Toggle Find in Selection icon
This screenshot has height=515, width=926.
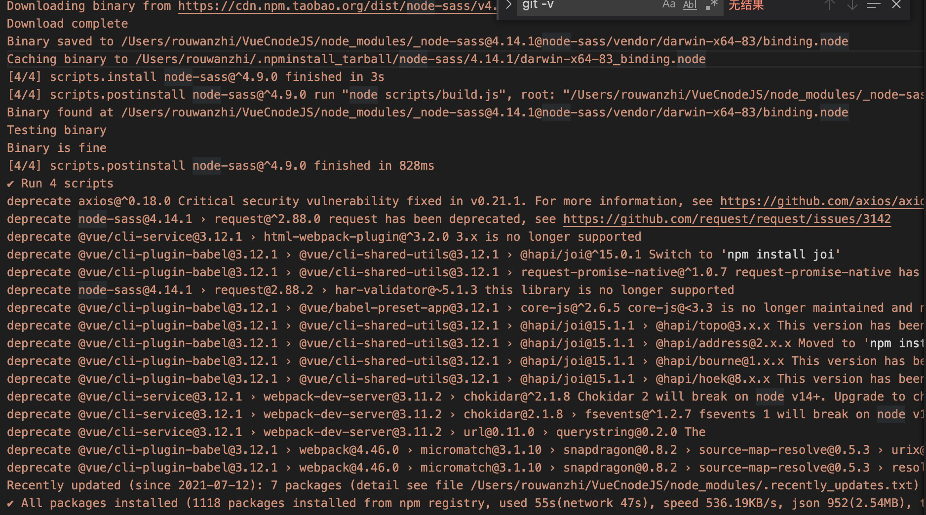point(874,5)
